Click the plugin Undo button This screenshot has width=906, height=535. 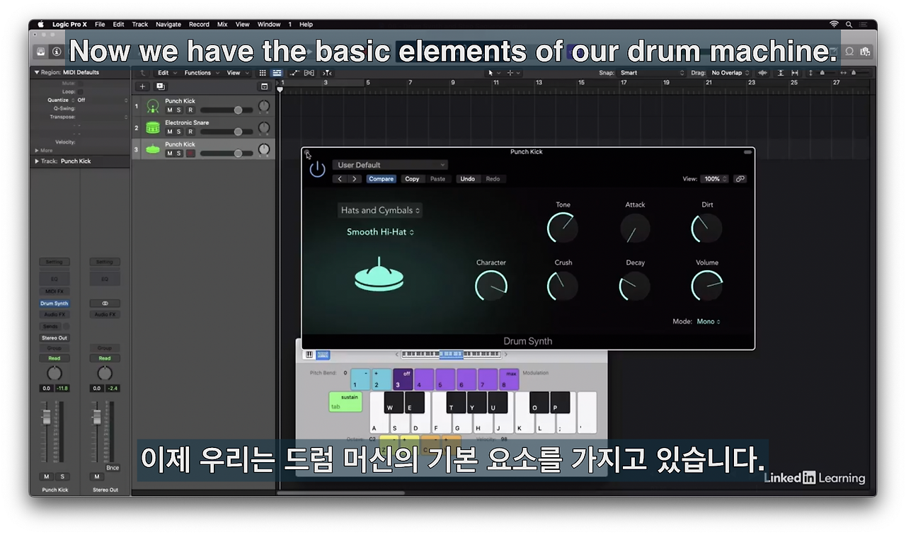coord(468,179)
